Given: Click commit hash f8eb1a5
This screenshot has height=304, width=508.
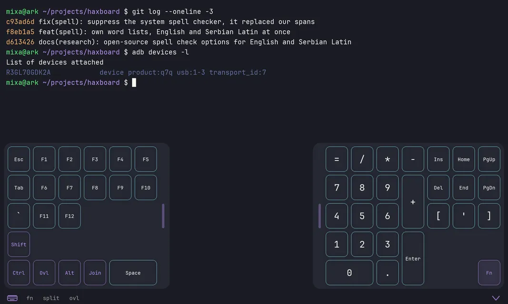Looking at the screenshot, I should click(20, 32).
